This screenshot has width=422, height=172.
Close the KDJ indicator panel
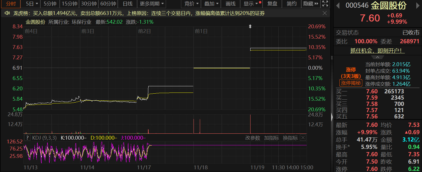tap(303, 138)
